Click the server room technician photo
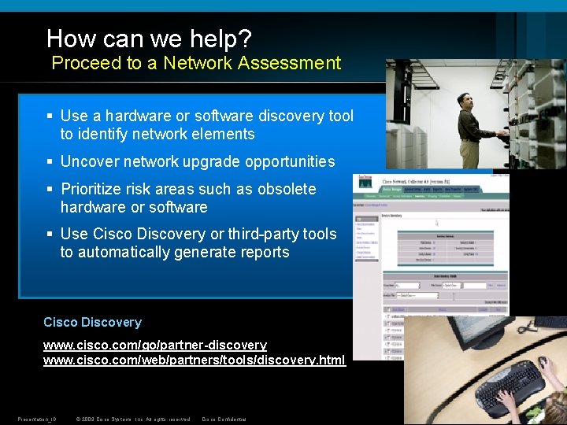567x425 pixels. pos(476,114)
